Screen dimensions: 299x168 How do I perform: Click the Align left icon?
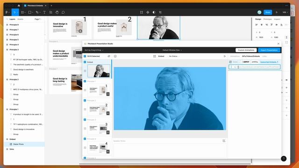coord(256,25)
